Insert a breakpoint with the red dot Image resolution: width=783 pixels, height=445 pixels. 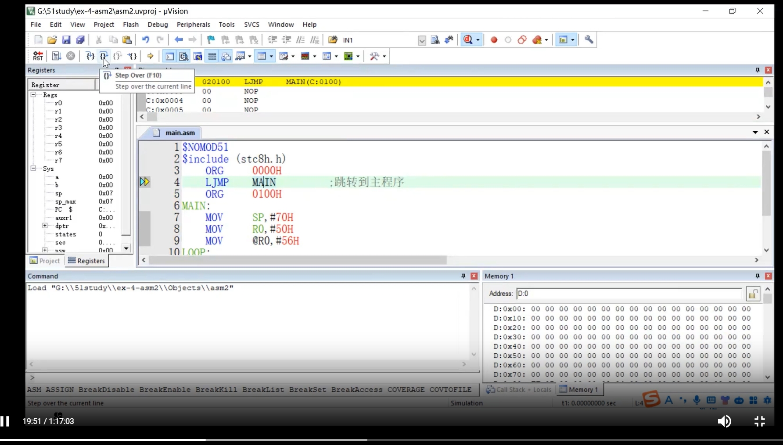494,40
